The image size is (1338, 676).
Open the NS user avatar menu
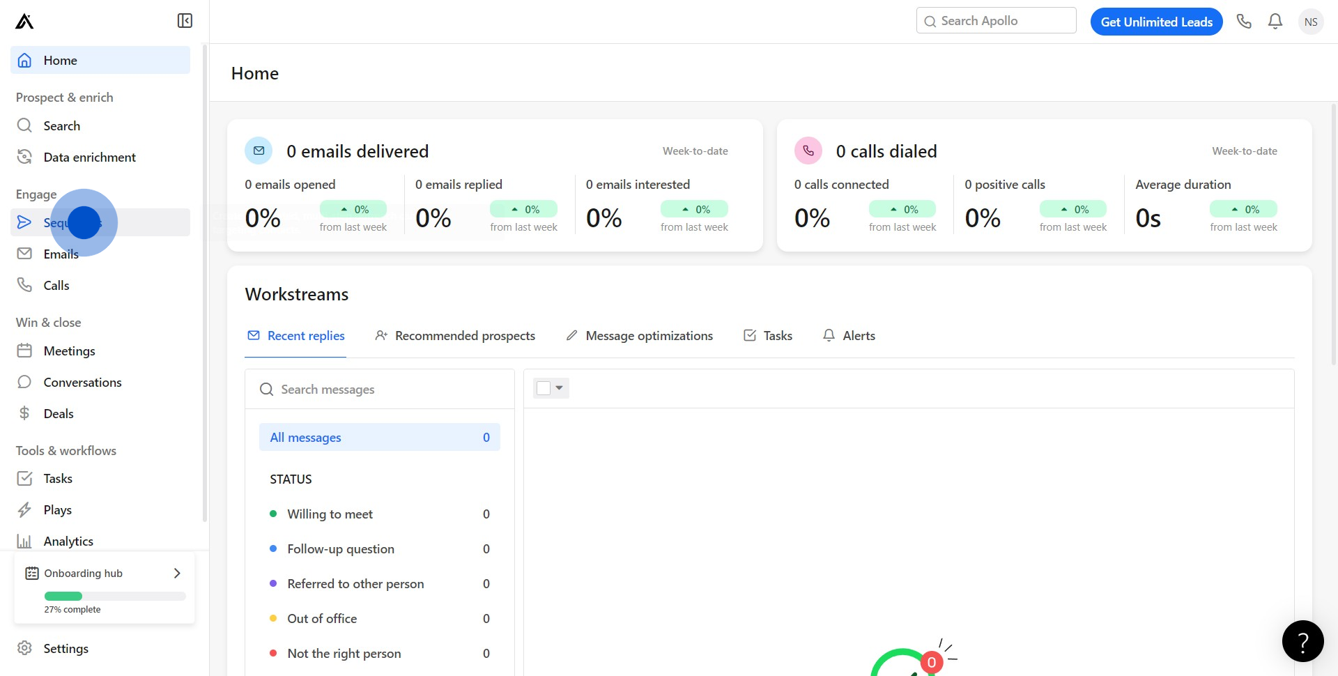point(1311,22)
